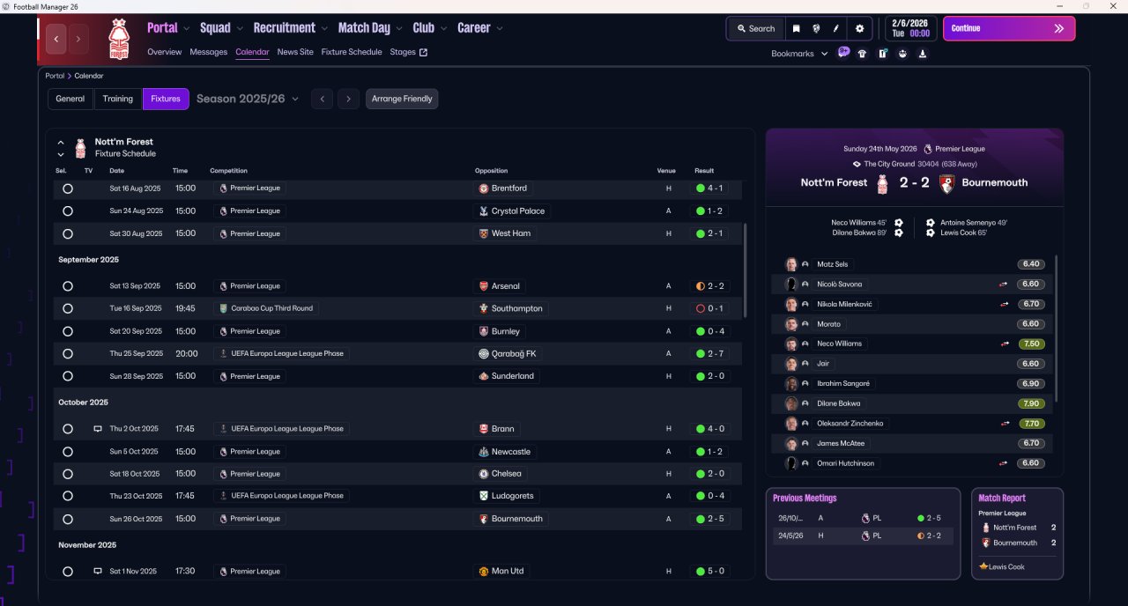Viewport: 1128px width, 606px height.
Task: Click the download tray icon in bookmarks row
Action: point(923,54)
